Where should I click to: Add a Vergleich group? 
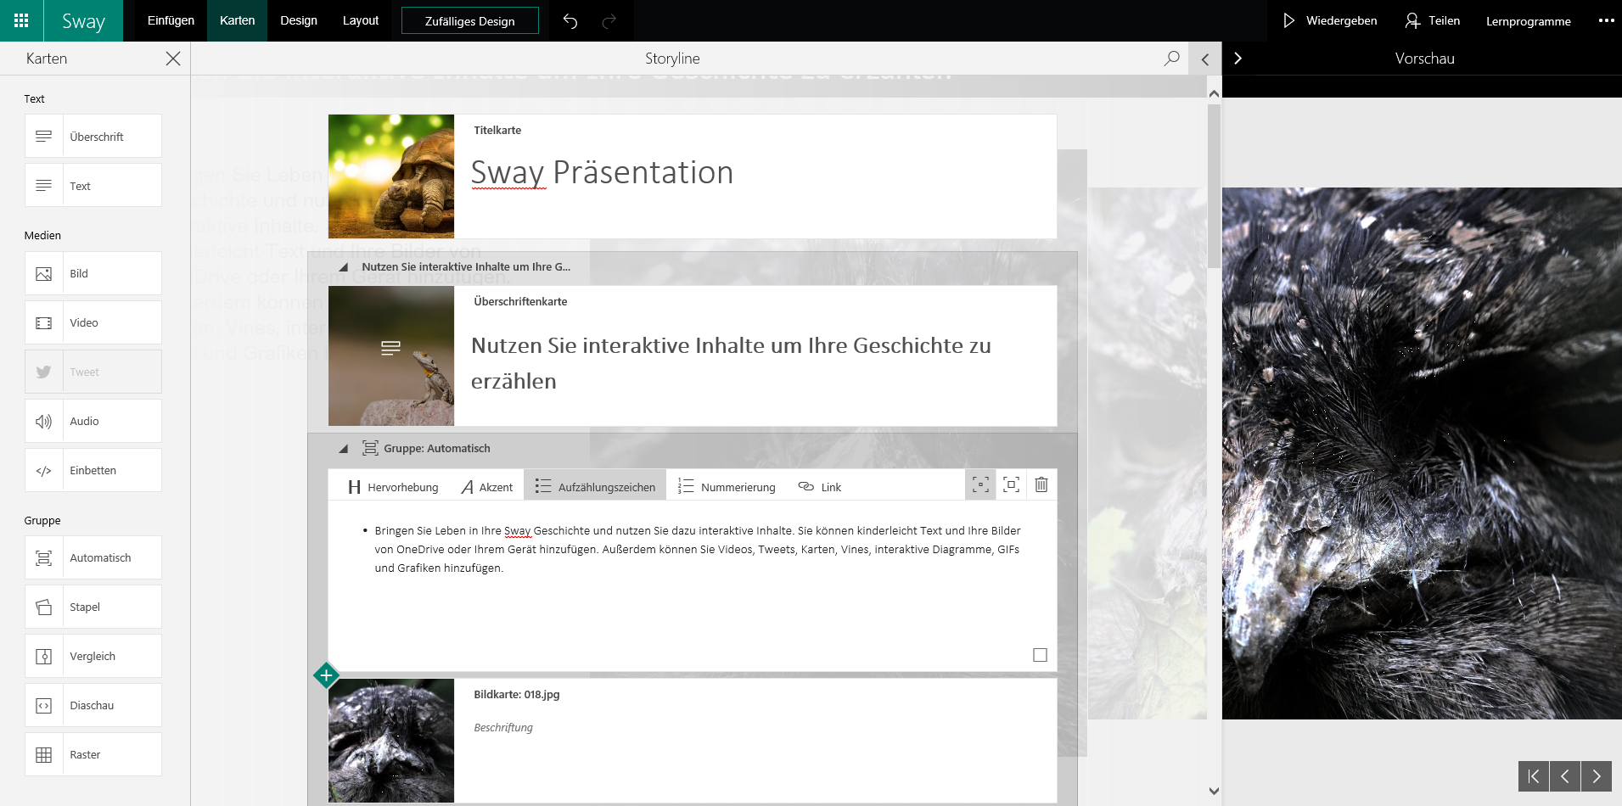[x=93, y=656]
